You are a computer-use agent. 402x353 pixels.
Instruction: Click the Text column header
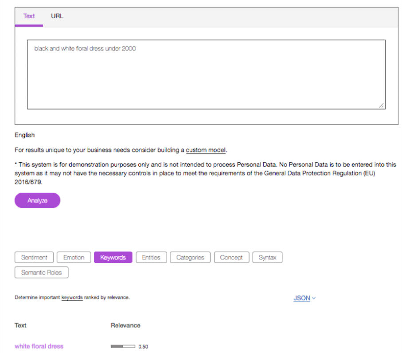click(x=20, y=326)
